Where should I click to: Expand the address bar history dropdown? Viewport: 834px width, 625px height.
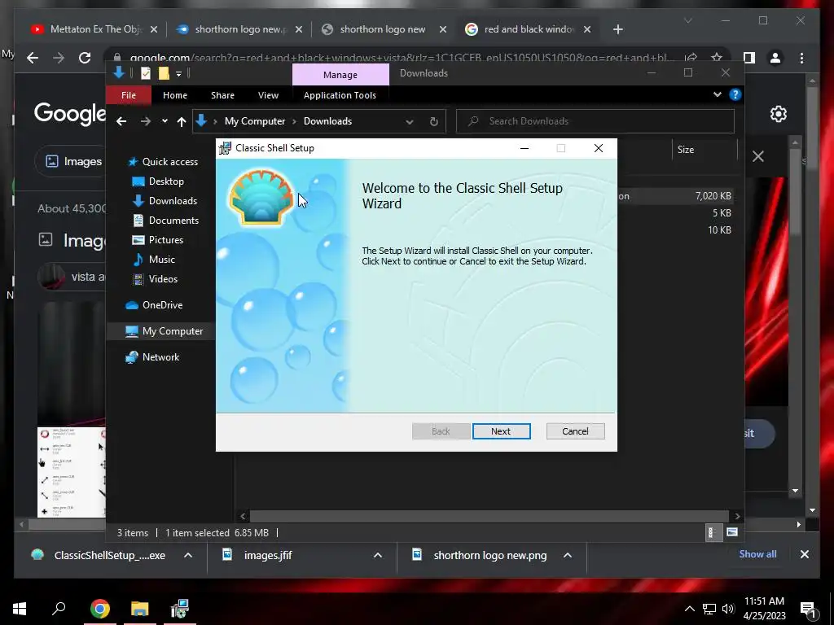pyautogui.click(x=410, y=122)
